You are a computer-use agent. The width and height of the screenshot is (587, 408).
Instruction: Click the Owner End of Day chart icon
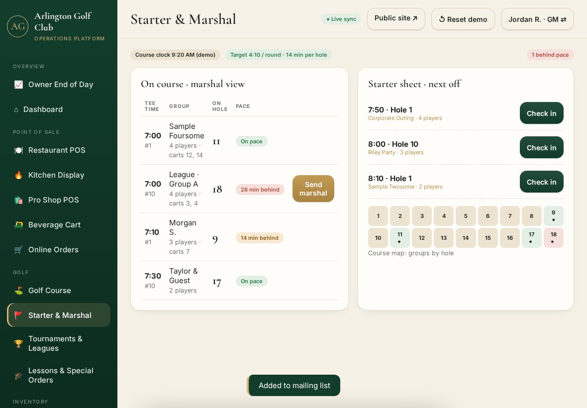click(x=18, y=85)
